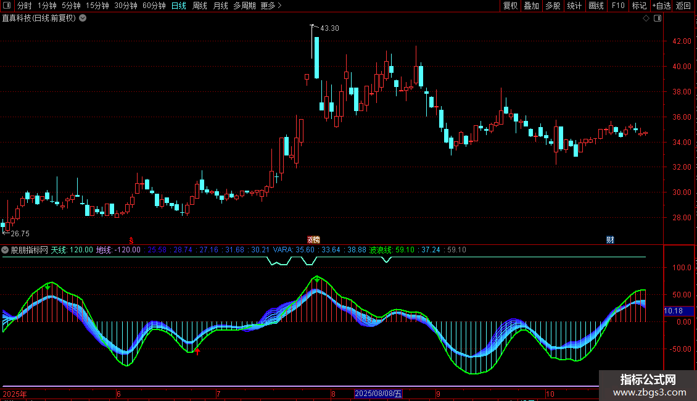Viewport: 697px width, 401px height.
Task: Click the 财 financial marker icon on the chart
Action: tap(610, 239)
